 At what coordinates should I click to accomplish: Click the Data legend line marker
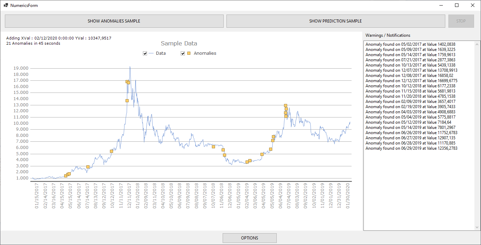point(151,53)
